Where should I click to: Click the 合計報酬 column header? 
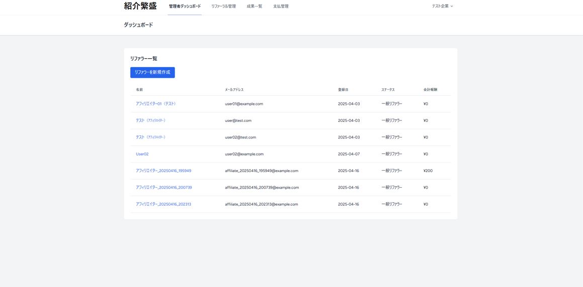431,90
